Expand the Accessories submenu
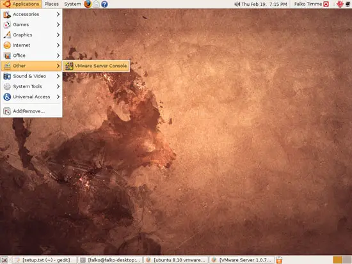Viewport: 352px width, 264px height. click(x=31, y=14)
